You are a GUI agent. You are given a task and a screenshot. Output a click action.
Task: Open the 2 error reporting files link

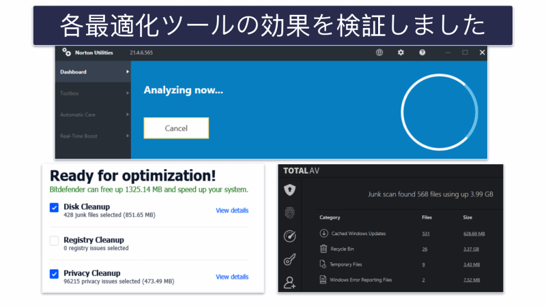(423, 280)
